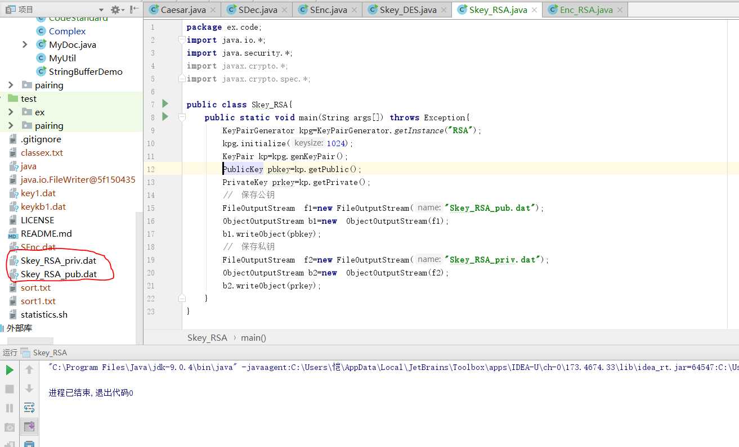Click line number 16 in gutter
739x447 pixels.
point(151,221)
